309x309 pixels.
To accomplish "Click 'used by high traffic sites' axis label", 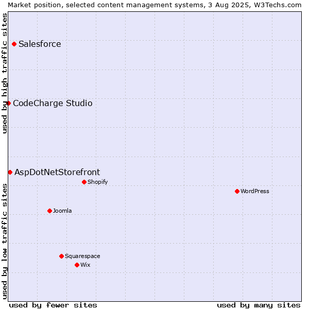I will (x=4, y=73).
